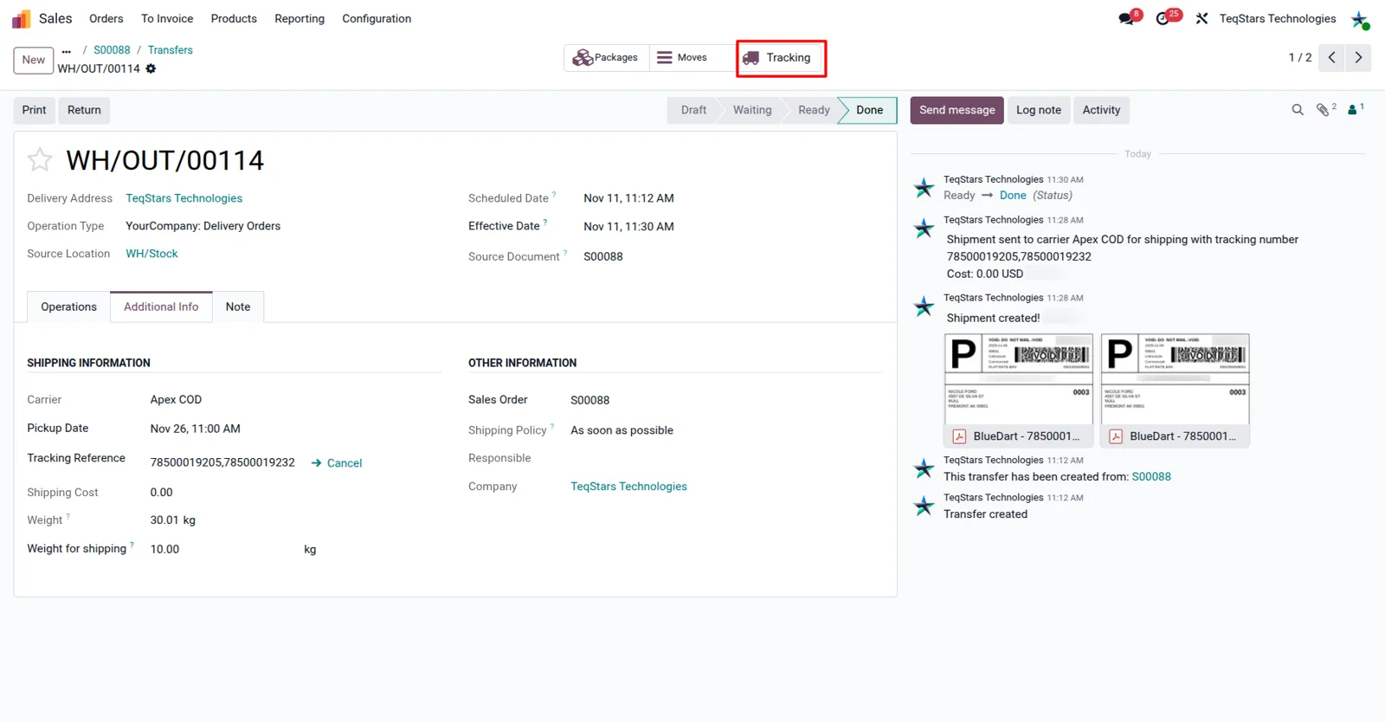The image size is (1385, 723).
Task: Click the Packages smart button
Action: click(606, 58)
